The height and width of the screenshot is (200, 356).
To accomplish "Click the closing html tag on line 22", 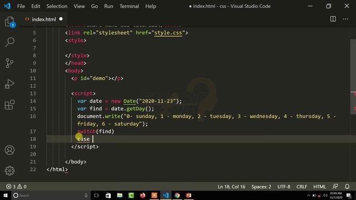I will pos(57,169).
